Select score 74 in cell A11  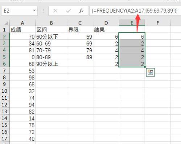pos(22,98)
